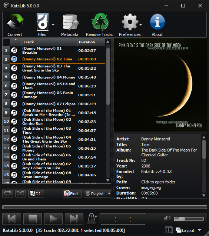
Task: Click duration 00:06:19 of Eclipse
Action: coord(87,104)
